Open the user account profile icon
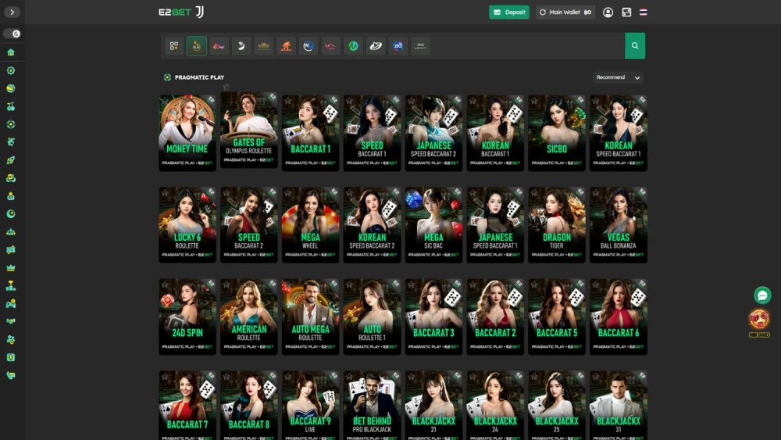The image size is (781, 440). (608, 13)
